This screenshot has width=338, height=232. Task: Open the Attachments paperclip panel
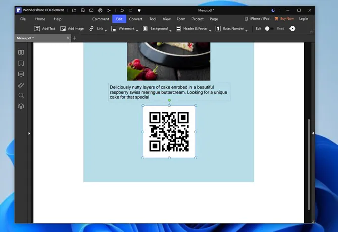pyautogui.click(x=21, y=85)
